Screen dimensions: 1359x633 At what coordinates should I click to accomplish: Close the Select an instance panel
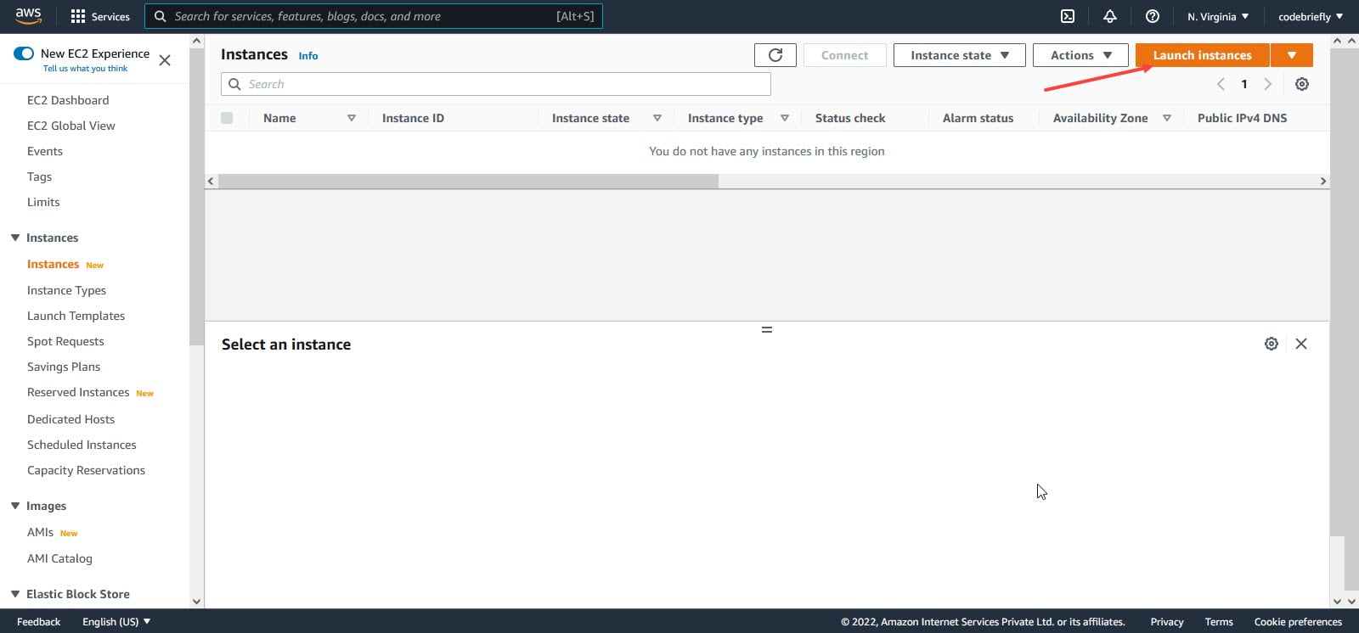[1301, 344]
